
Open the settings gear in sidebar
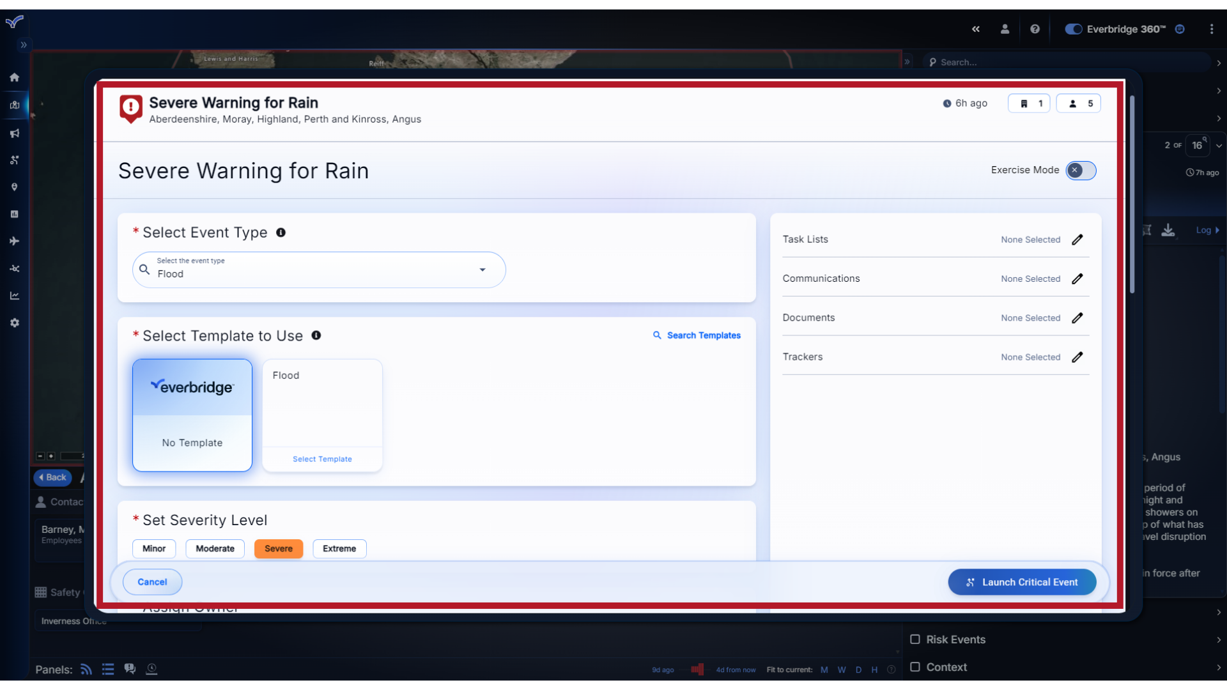14,323
